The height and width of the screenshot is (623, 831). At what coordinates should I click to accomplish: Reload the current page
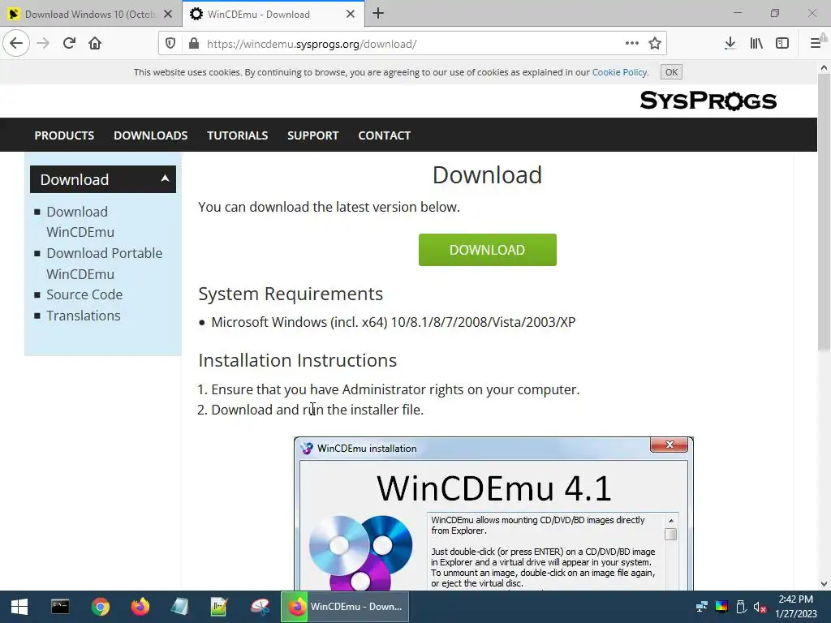[x=69, y=44]
